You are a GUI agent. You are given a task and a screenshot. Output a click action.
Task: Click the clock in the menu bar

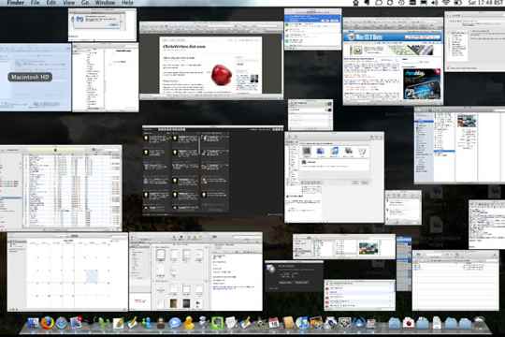486,3
